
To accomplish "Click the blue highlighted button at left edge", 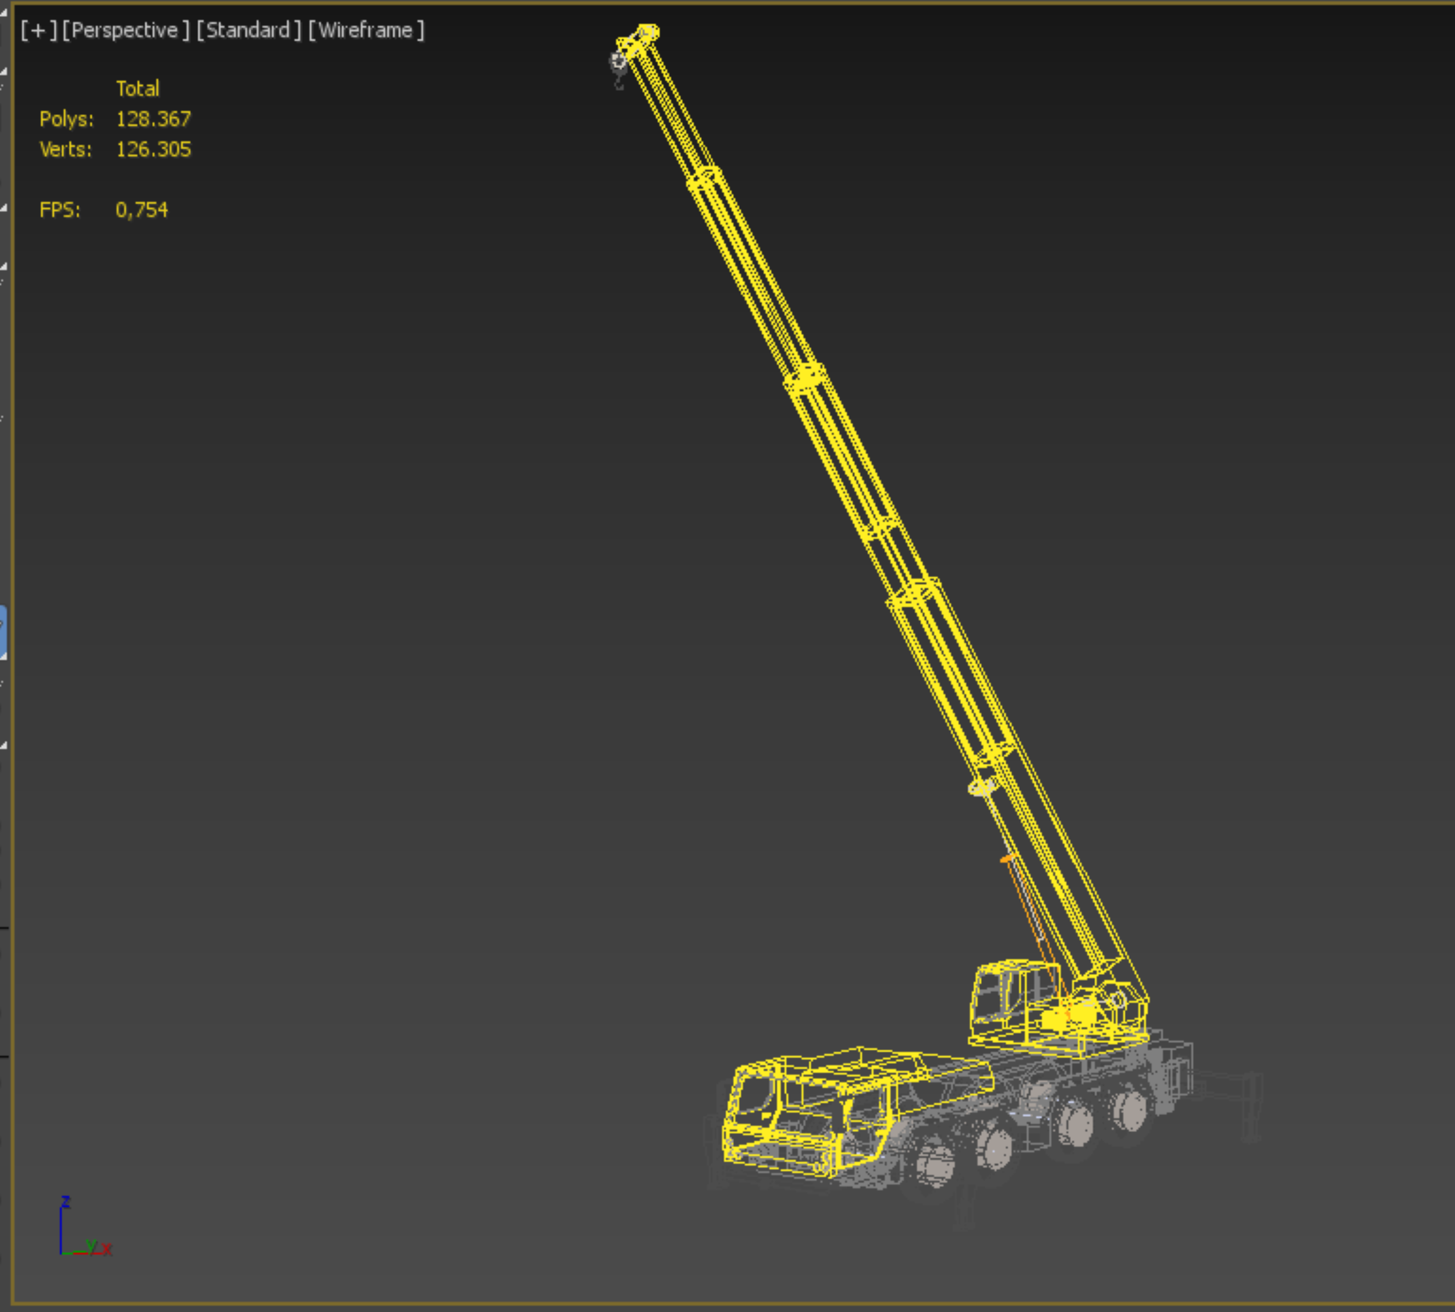I will tap(3, 632).
